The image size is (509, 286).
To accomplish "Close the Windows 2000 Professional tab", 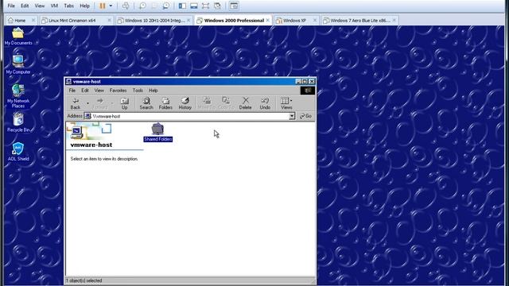I will pos(268,21).
